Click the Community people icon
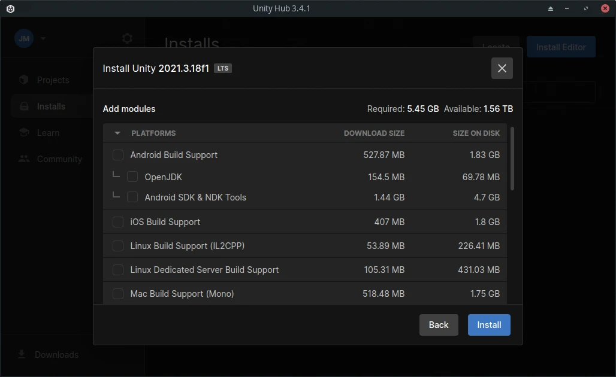The image size is (616, 377). tap(23, 159)
